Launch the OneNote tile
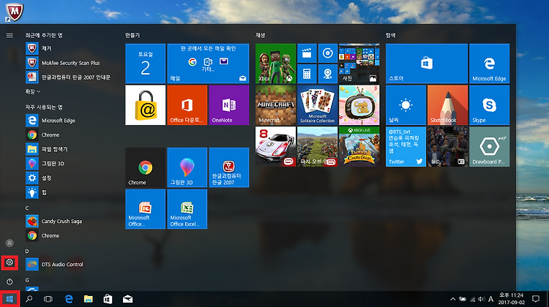Image resolution: width=549 pixels, height=307 pixels. 228,105
